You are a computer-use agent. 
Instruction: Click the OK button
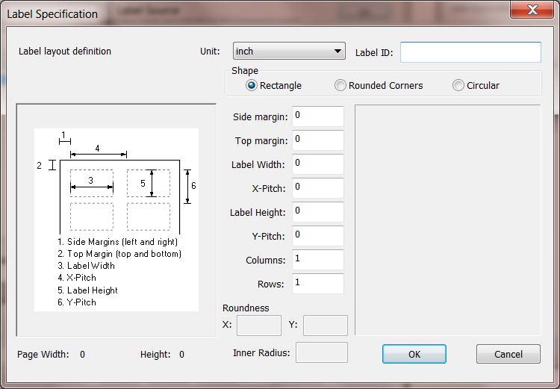pos(414,354)
